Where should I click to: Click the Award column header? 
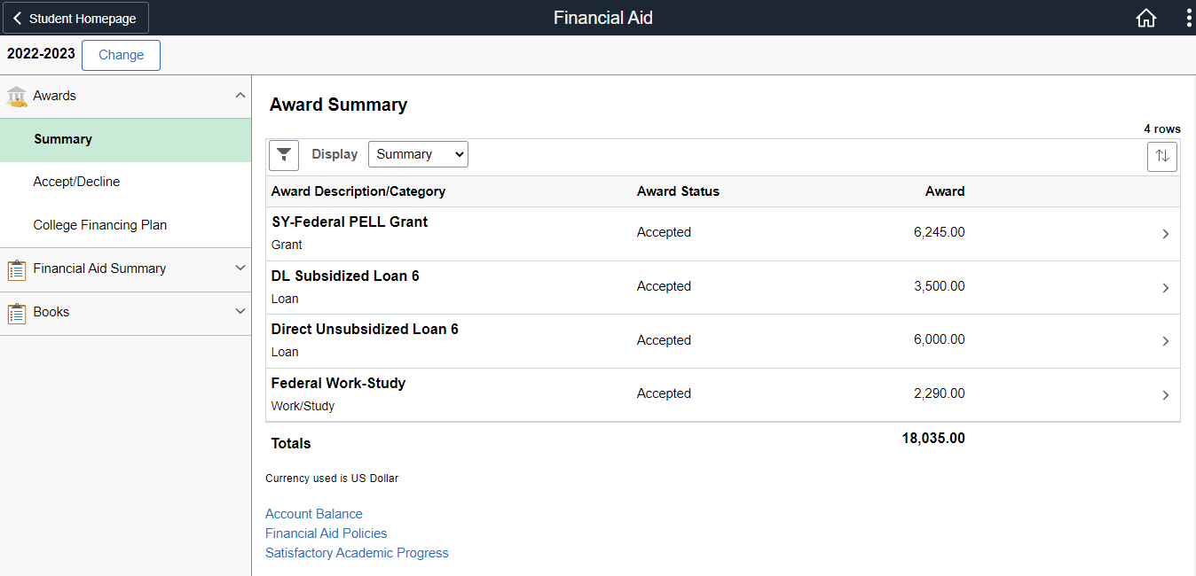945,191
